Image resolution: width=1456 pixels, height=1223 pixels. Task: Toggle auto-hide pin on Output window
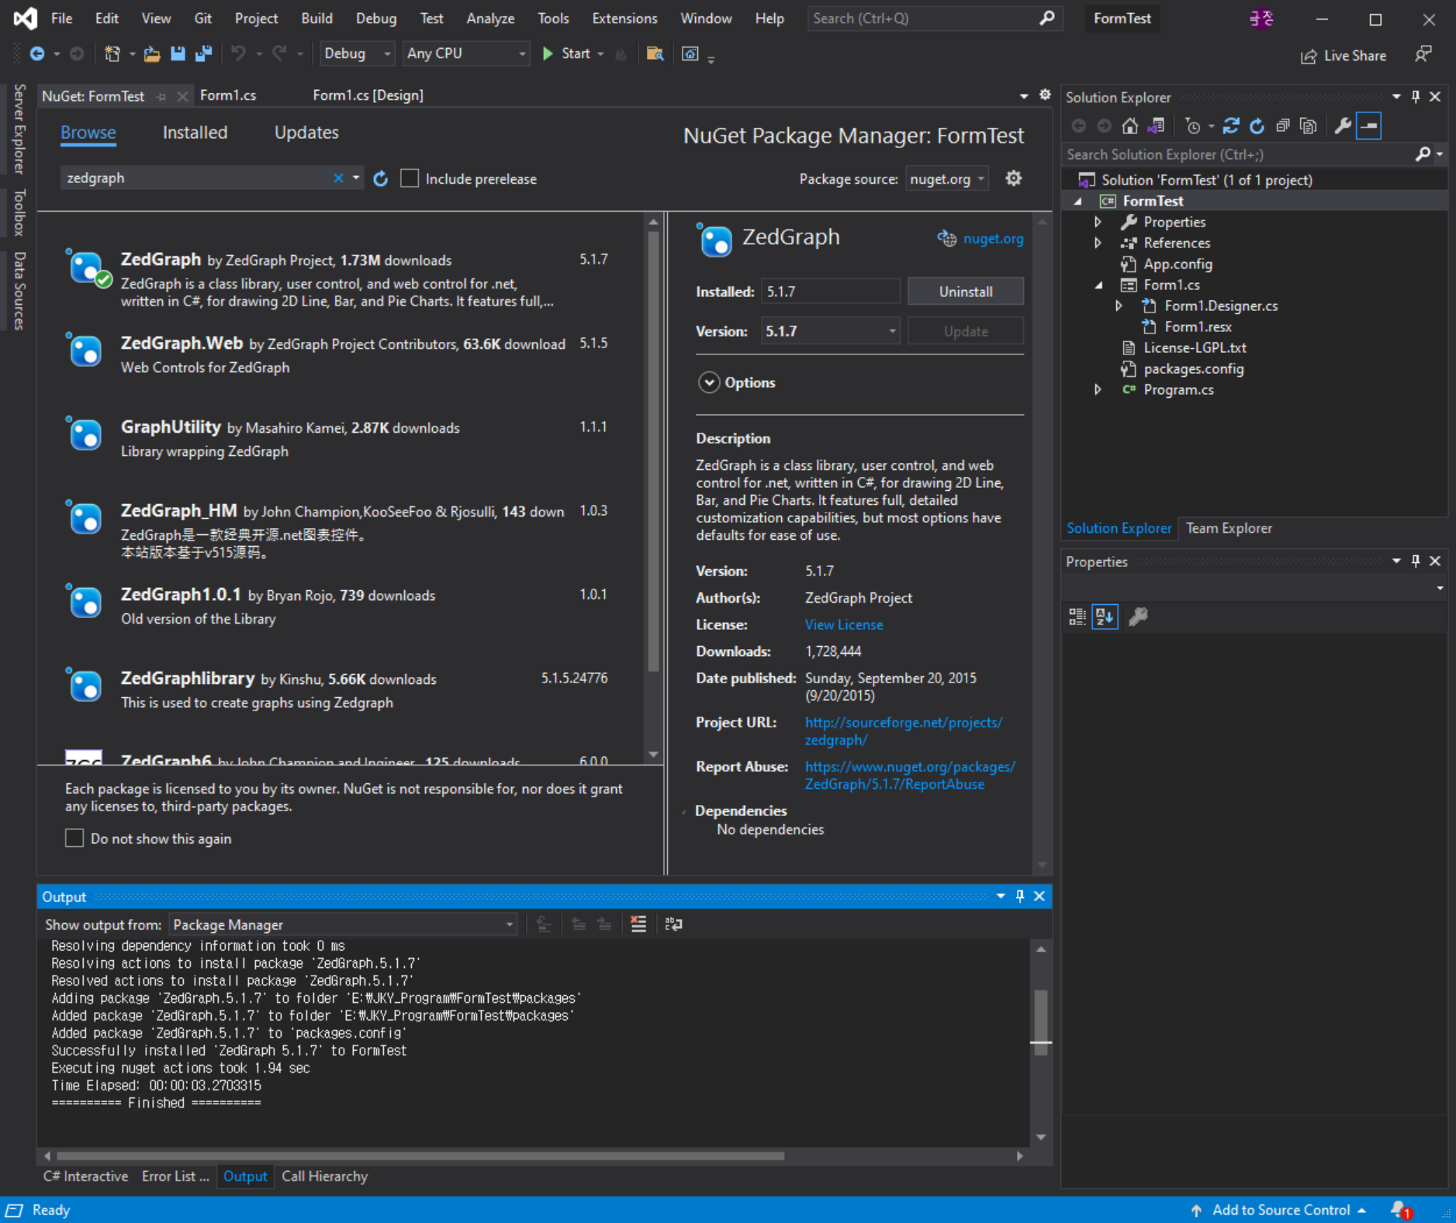point(1020,896)
